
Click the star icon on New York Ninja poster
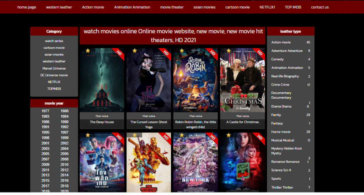(182, 135)
